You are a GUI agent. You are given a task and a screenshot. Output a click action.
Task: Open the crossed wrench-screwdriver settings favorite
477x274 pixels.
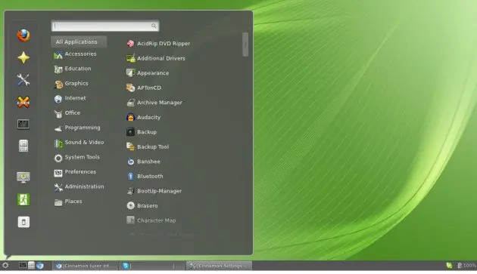click(23, 80)
